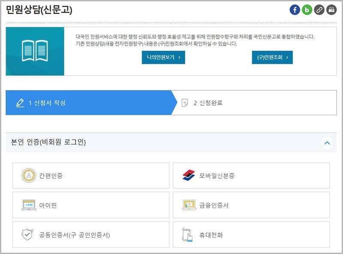Screen dimensions: 343x254
Task: Choose 간편인증 login option text
Action: pos(51,176)
